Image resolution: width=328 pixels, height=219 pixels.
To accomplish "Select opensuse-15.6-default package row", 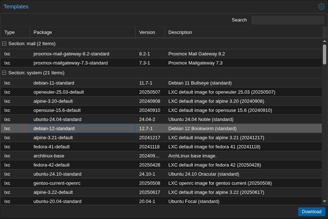I will click(161, 110).
